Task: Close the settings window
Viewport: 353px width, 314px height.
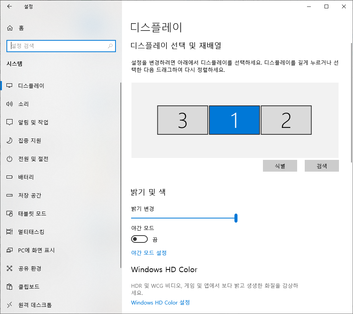Action: 344,6
